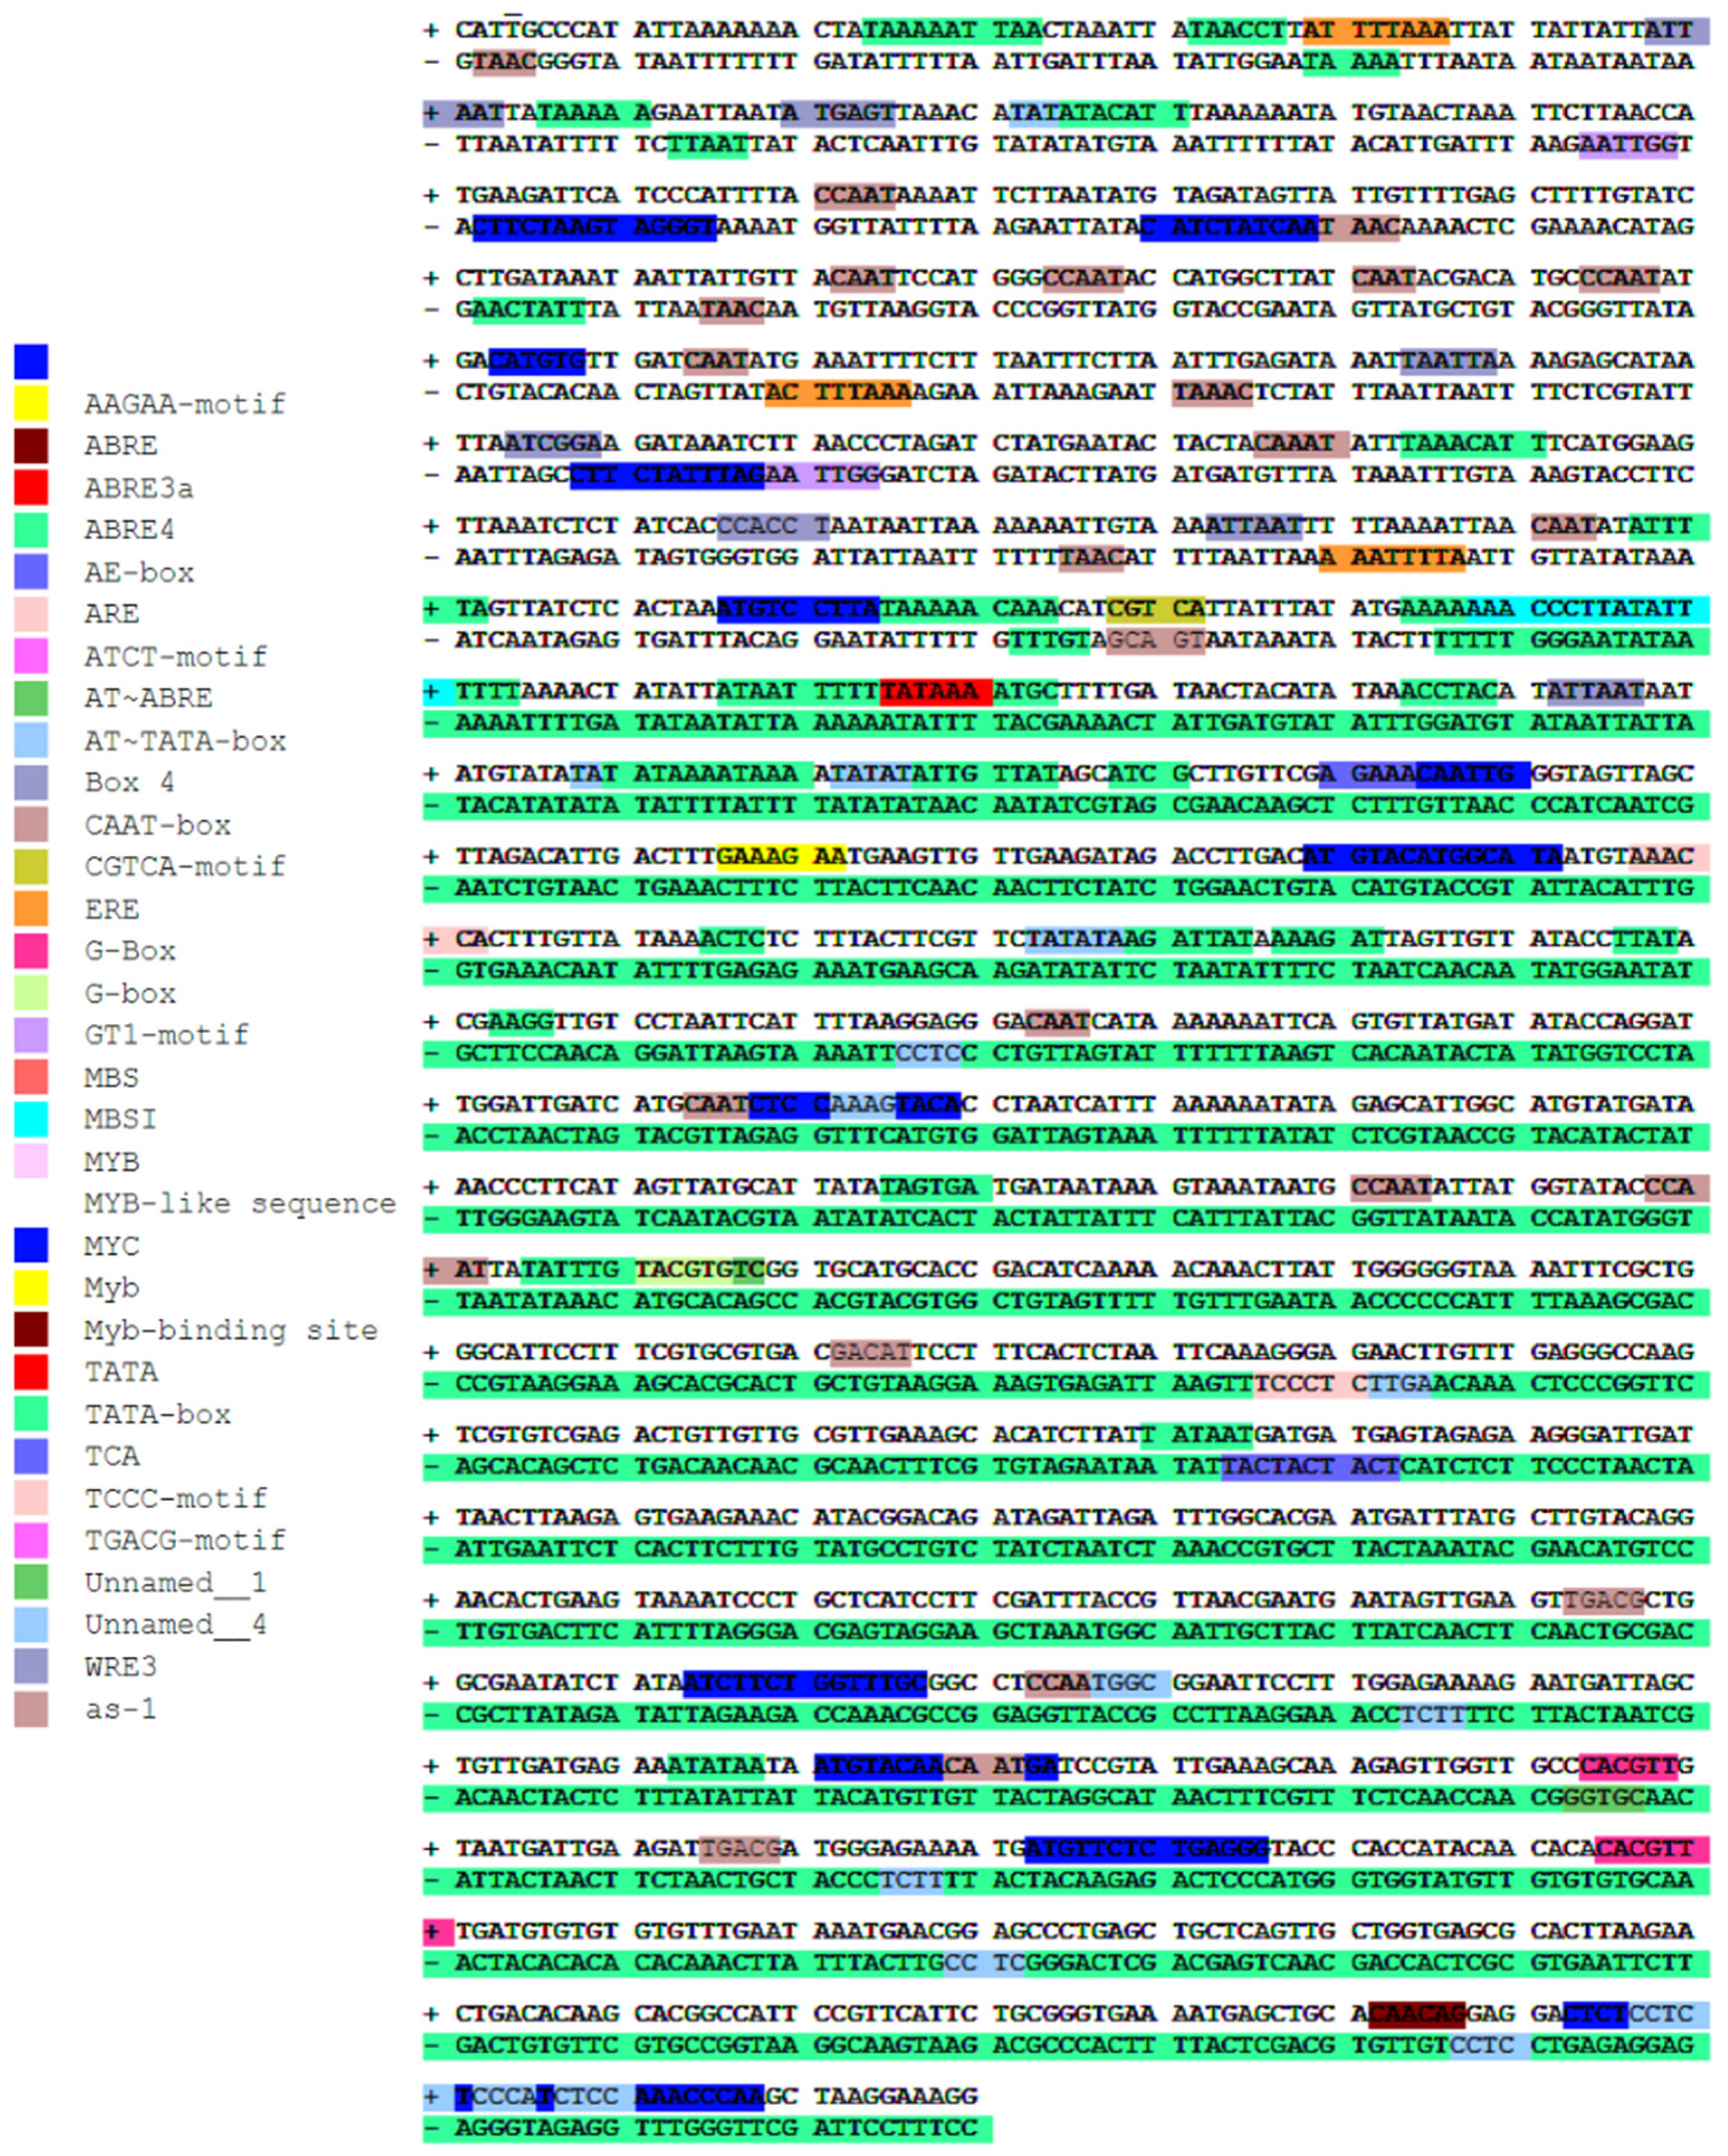This screenshot has width=1728, height=2156.
Task: Select the swatch next to WRE3
Action: (x=31, y=1666)
